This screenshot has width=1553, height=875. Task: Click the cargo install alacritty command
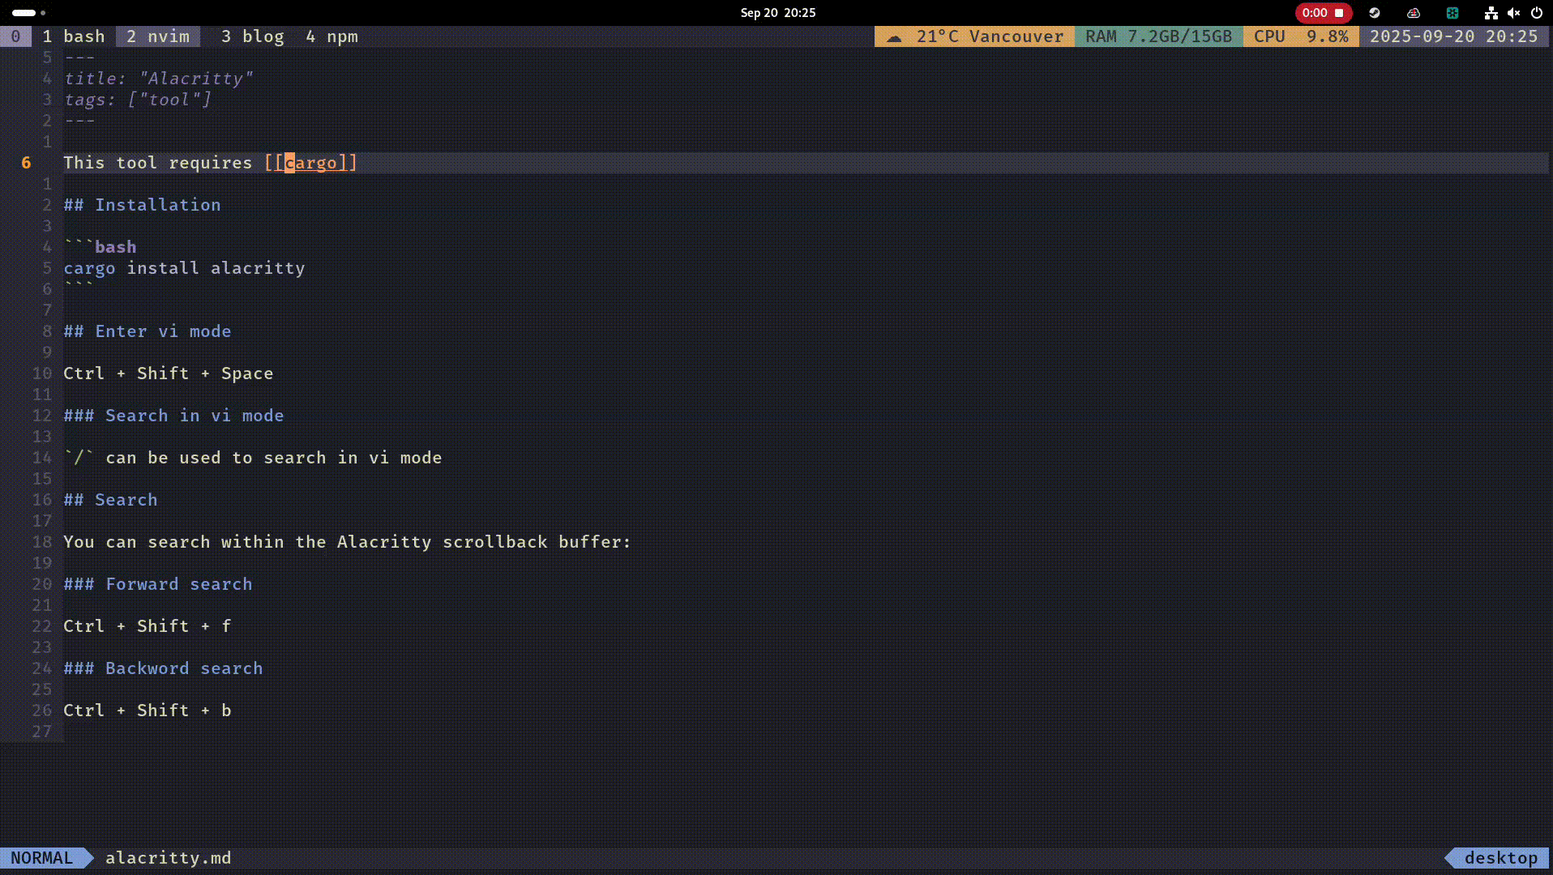pyautogui.click(x=184, y=268)
